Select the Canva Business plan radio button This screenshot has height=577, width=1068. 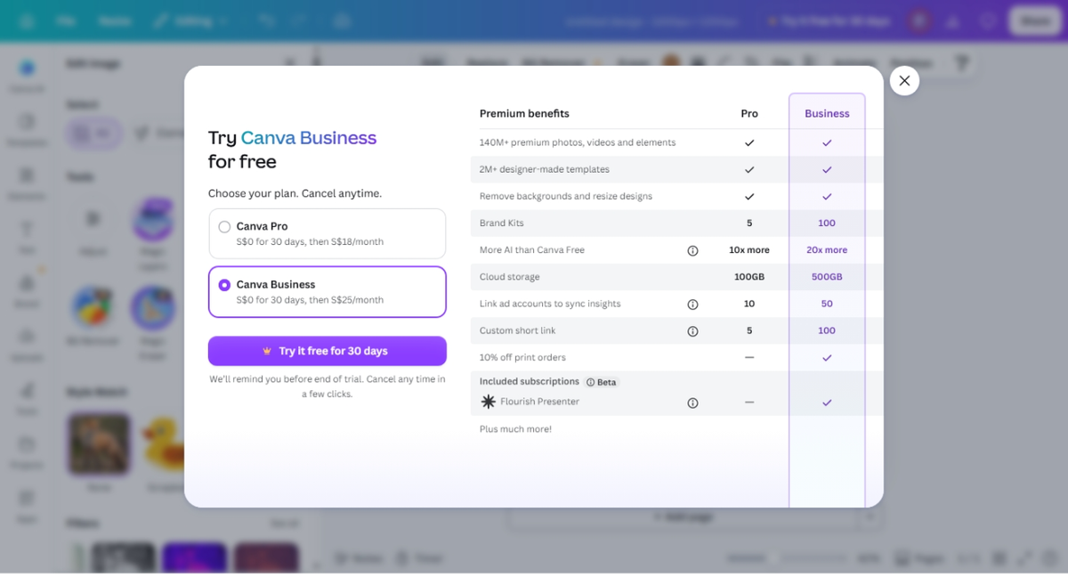tap(224, 285)
